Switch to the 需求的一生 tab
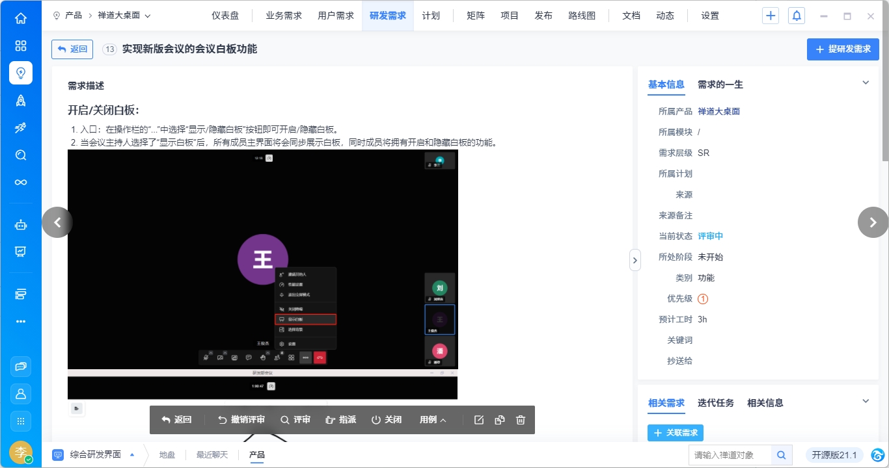 (720, 84)
